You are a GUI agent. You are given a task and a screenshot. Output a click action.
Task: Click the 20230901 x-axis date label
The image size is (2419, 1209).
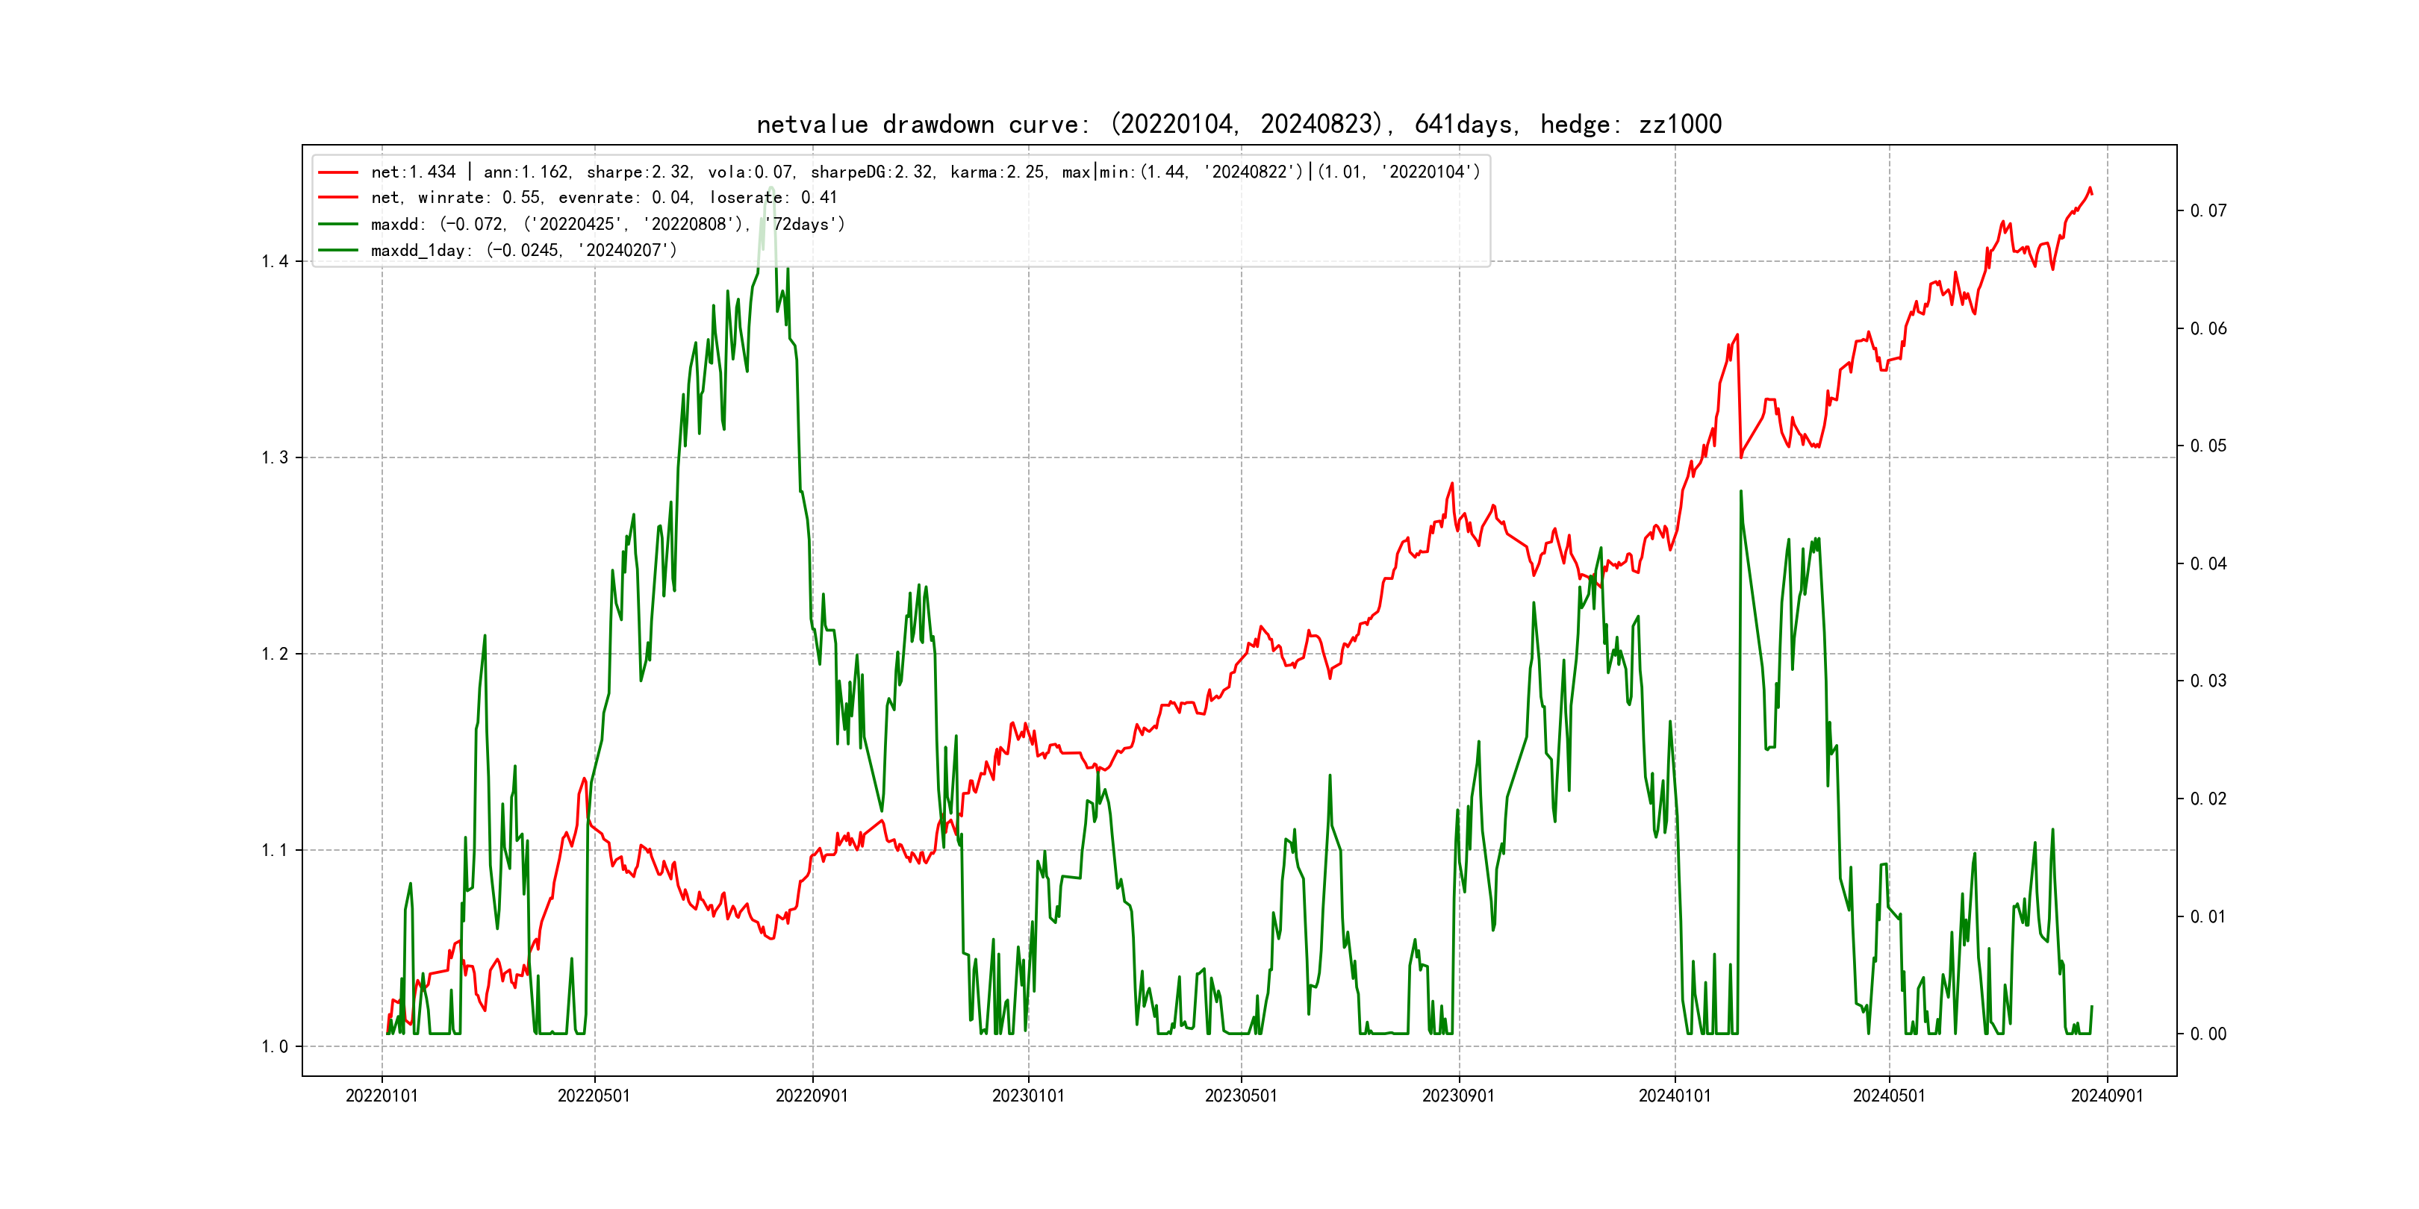1458,1096
